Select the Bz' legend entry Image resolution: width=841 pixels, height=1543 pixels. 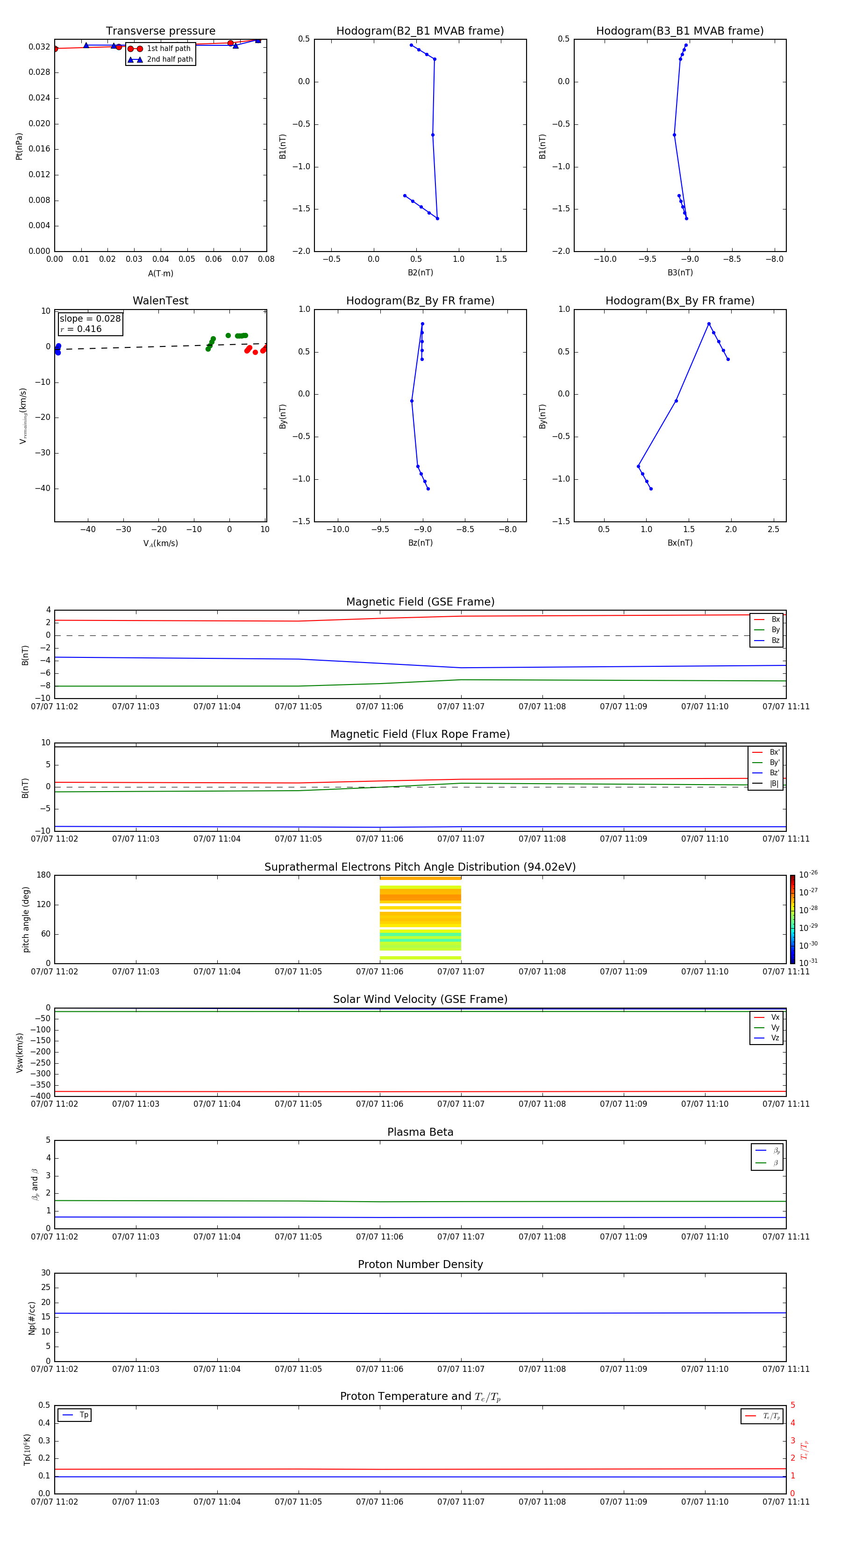766,773
